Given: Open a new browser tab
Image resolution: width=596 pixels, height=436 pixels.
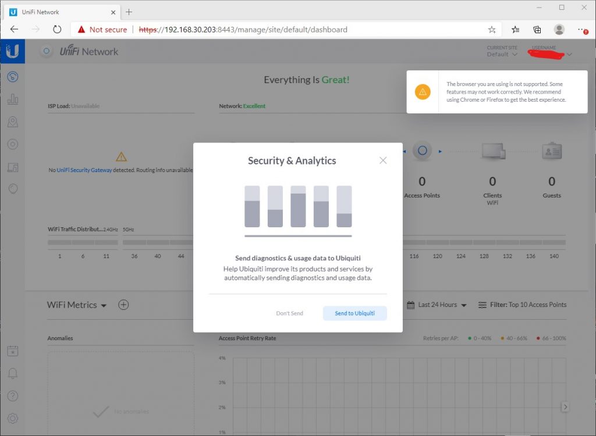Looking at the screenshot, I should click(129, 11).
